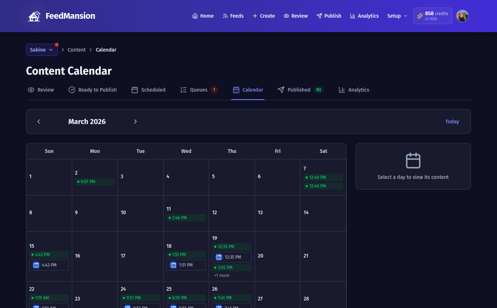
Task: Click the 1 Queues count badge
Action: 214,90
